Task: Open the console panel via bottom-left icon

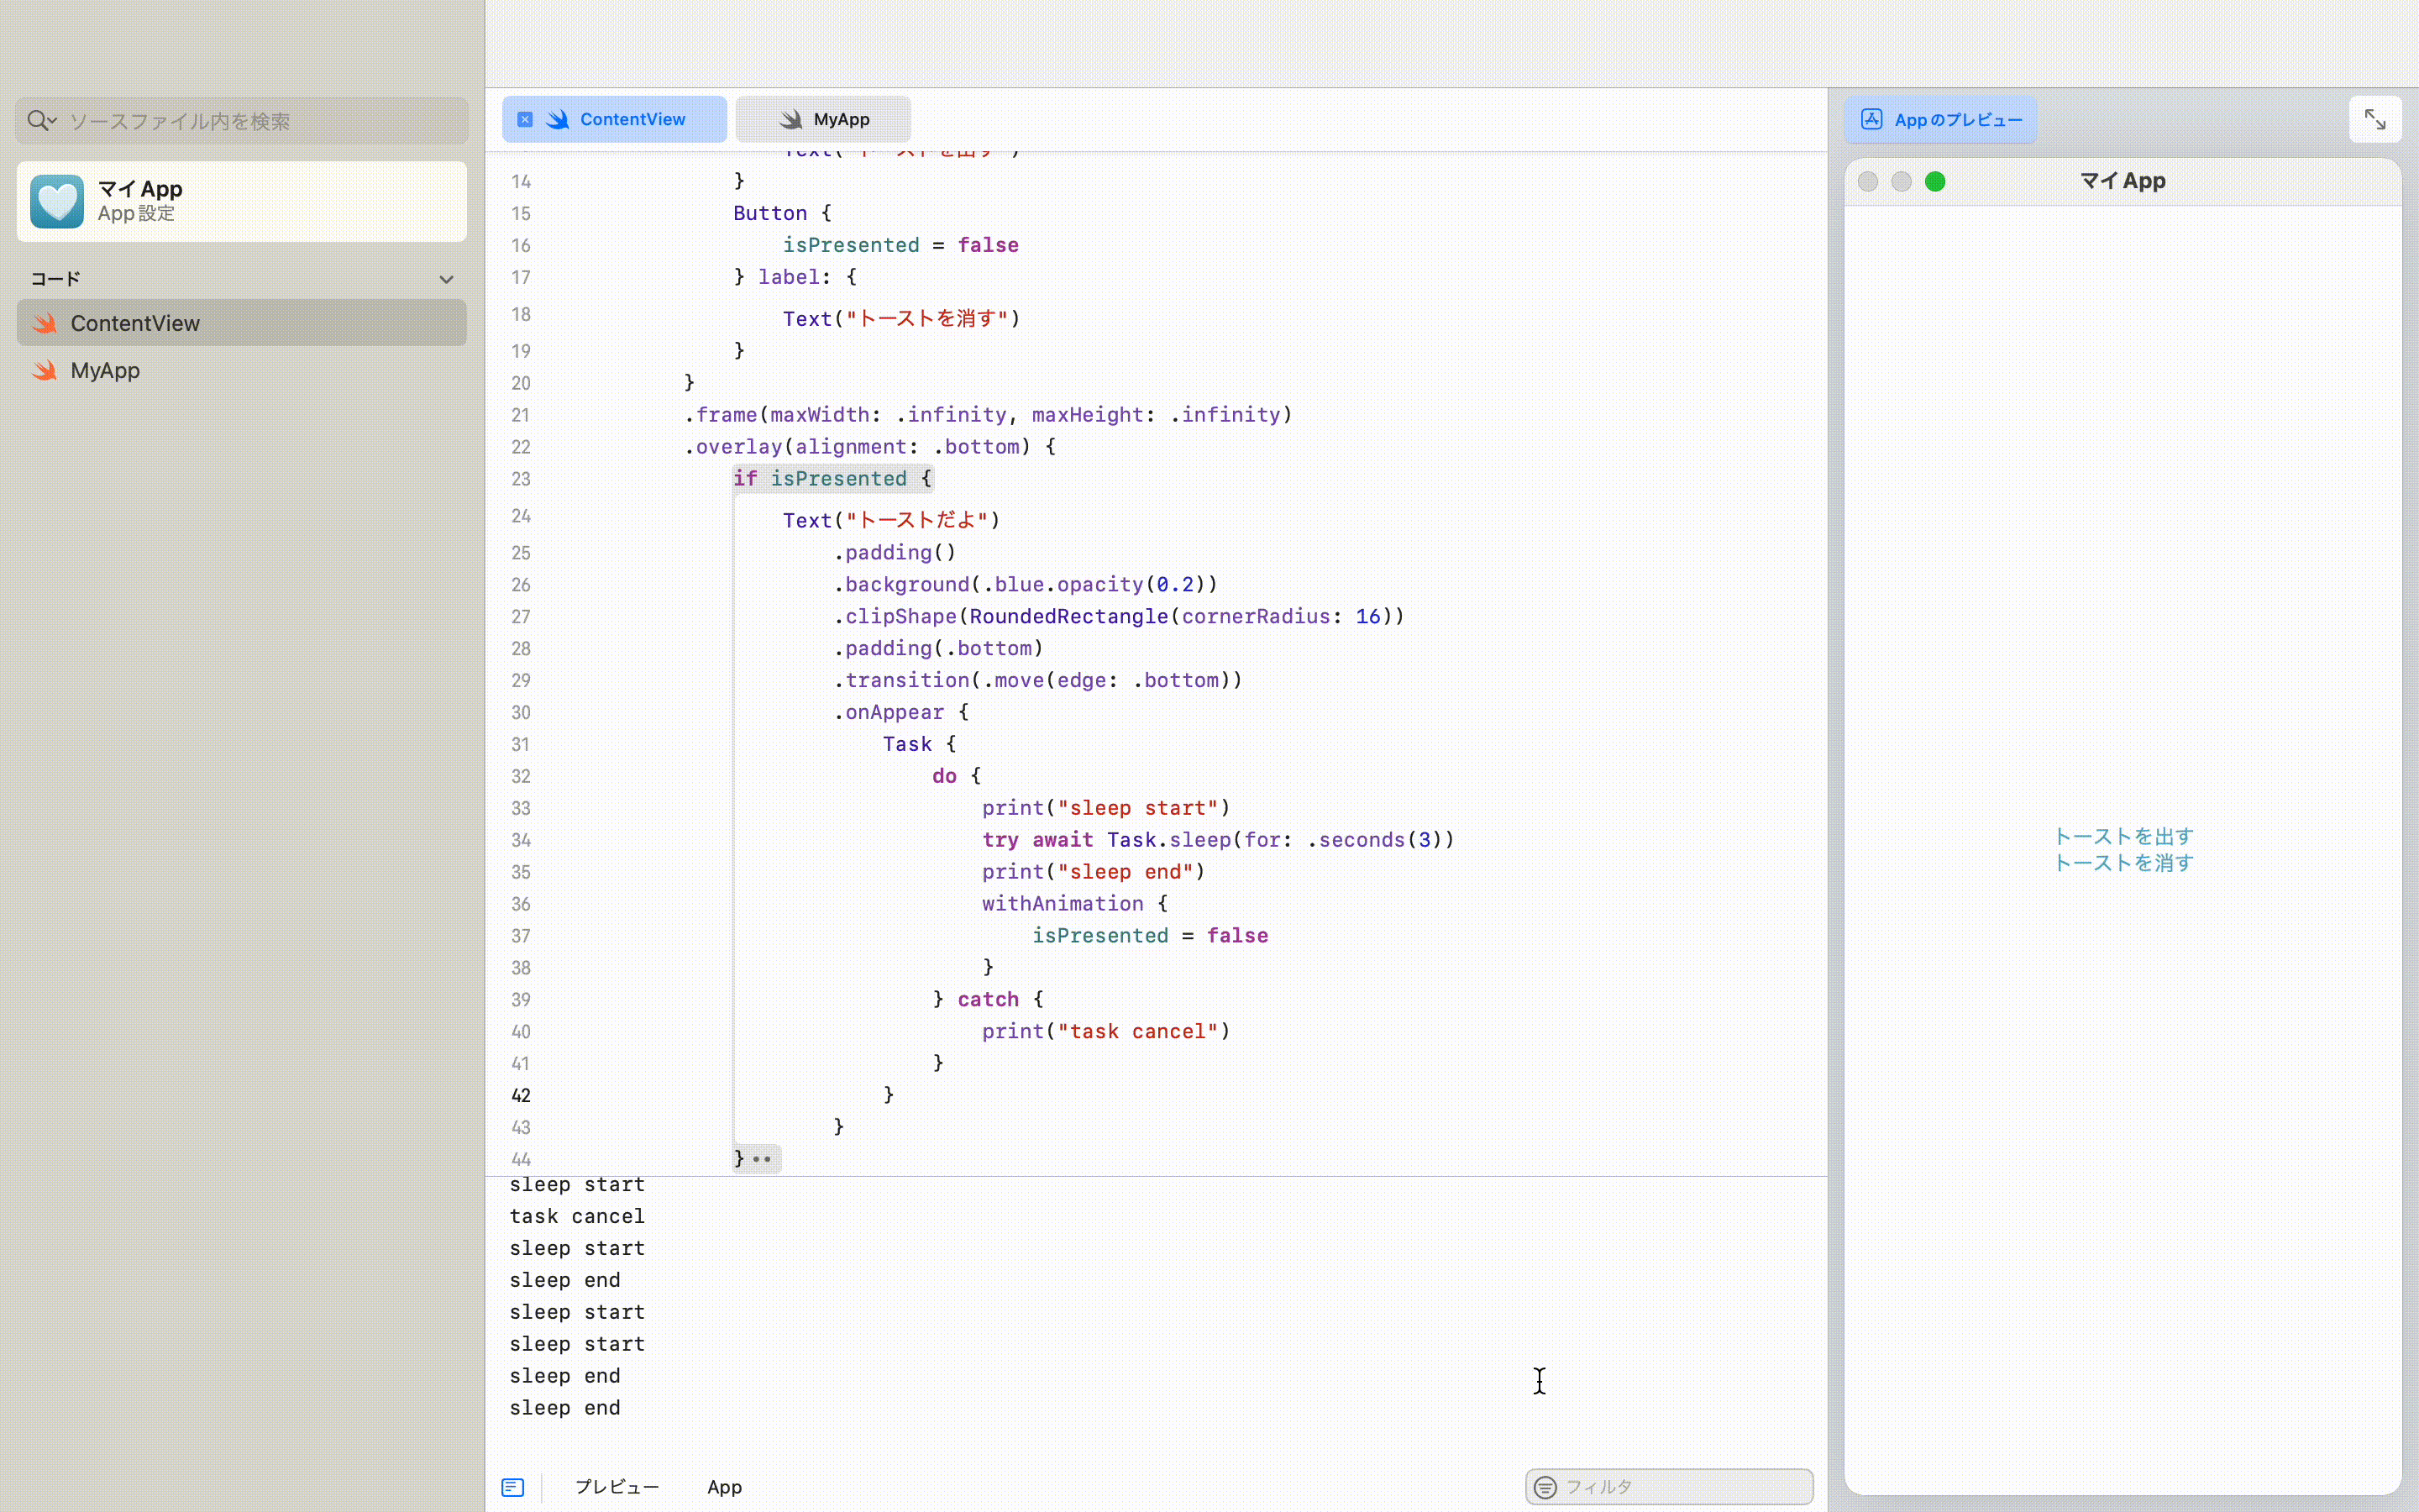Action: pos(513,1487)
